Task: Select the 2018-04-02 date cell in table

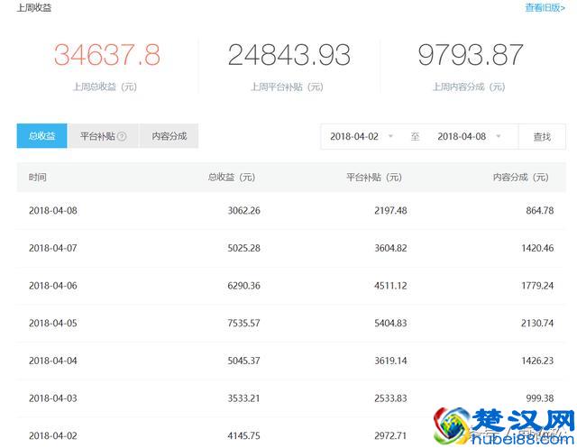Action: (53, 435)
